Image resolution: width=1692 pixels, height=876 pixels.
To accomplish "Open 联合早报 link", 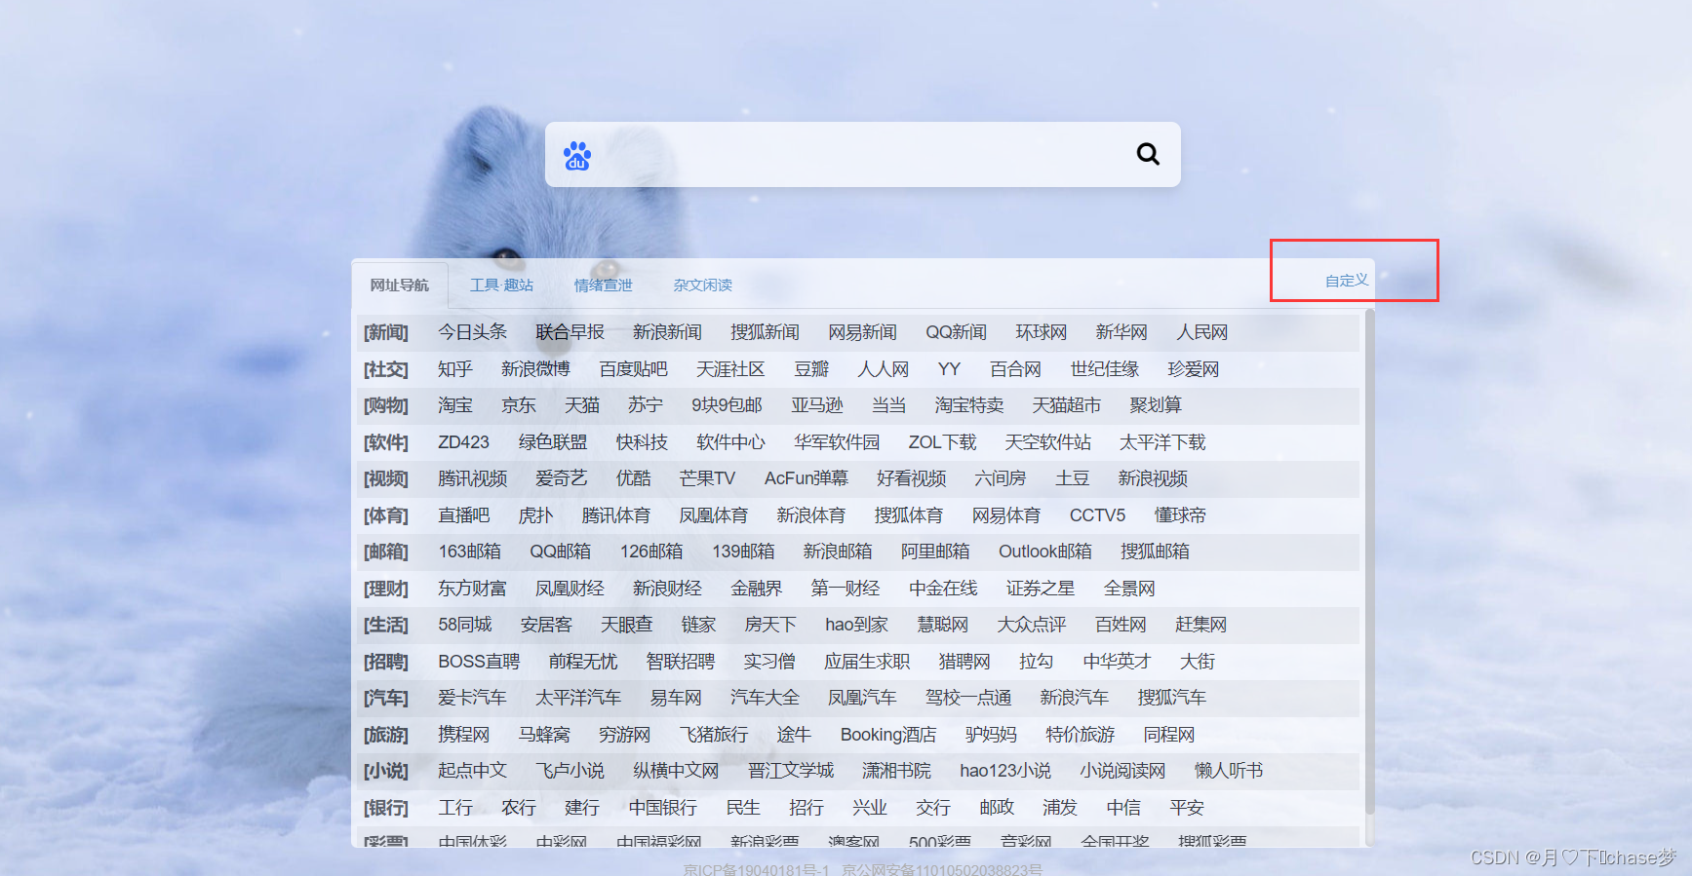I will 570,332.
